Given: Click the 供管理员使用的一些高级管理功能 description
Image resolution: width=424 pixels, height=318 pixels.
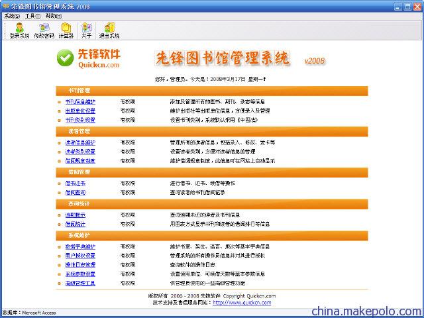Looking at the screenshot, I should (207, 283).
